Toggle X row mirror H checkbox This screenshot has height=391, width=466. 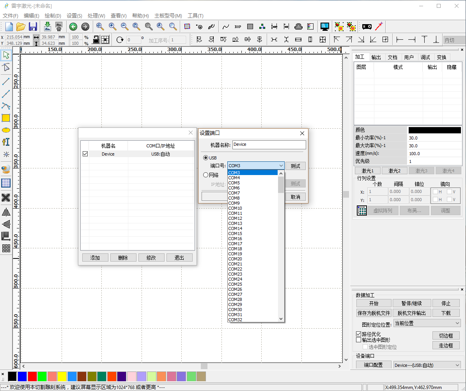click(436, 192)
